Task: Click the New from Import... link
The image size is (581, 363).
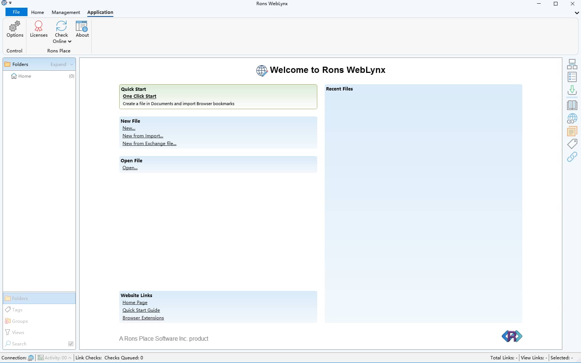Action: click(x=143, y=136)
